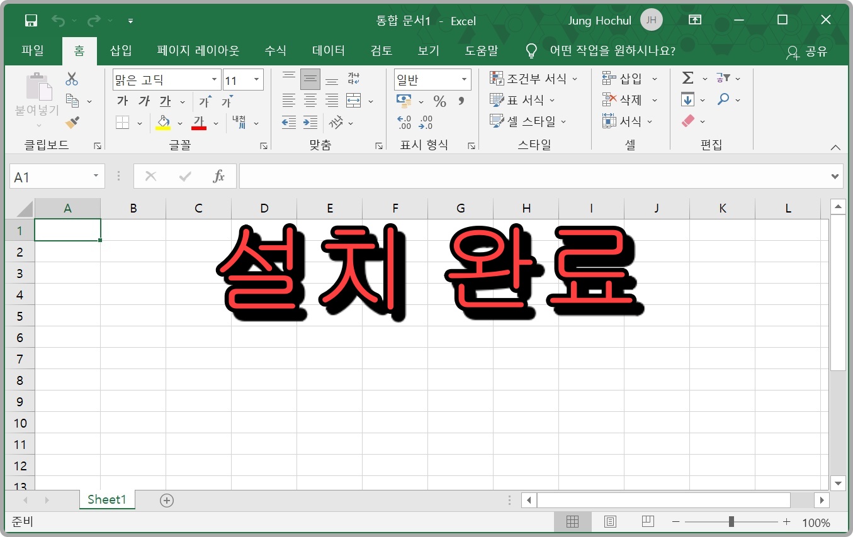Apply the AutoSum (Σ) function

(688, 78)
